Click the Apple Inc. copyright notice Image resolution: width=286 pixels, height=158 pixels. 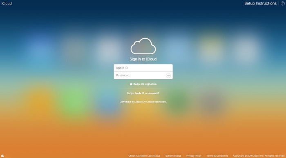(259, 156)
